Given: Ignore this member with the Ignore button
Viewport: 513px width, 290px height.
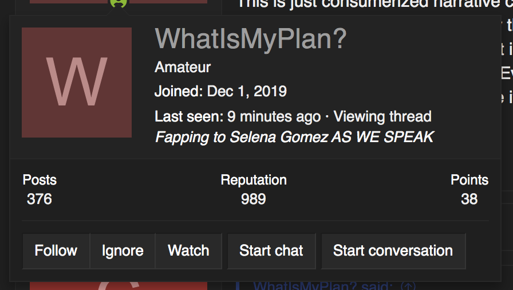Looking at the screenshot, I should (x=123, y=251).
